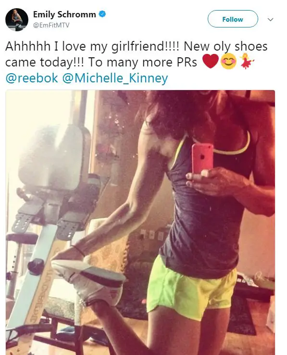287x355 pixels.
Task: Follow Emily Schromm's account
Action: [x=233, y=19]
